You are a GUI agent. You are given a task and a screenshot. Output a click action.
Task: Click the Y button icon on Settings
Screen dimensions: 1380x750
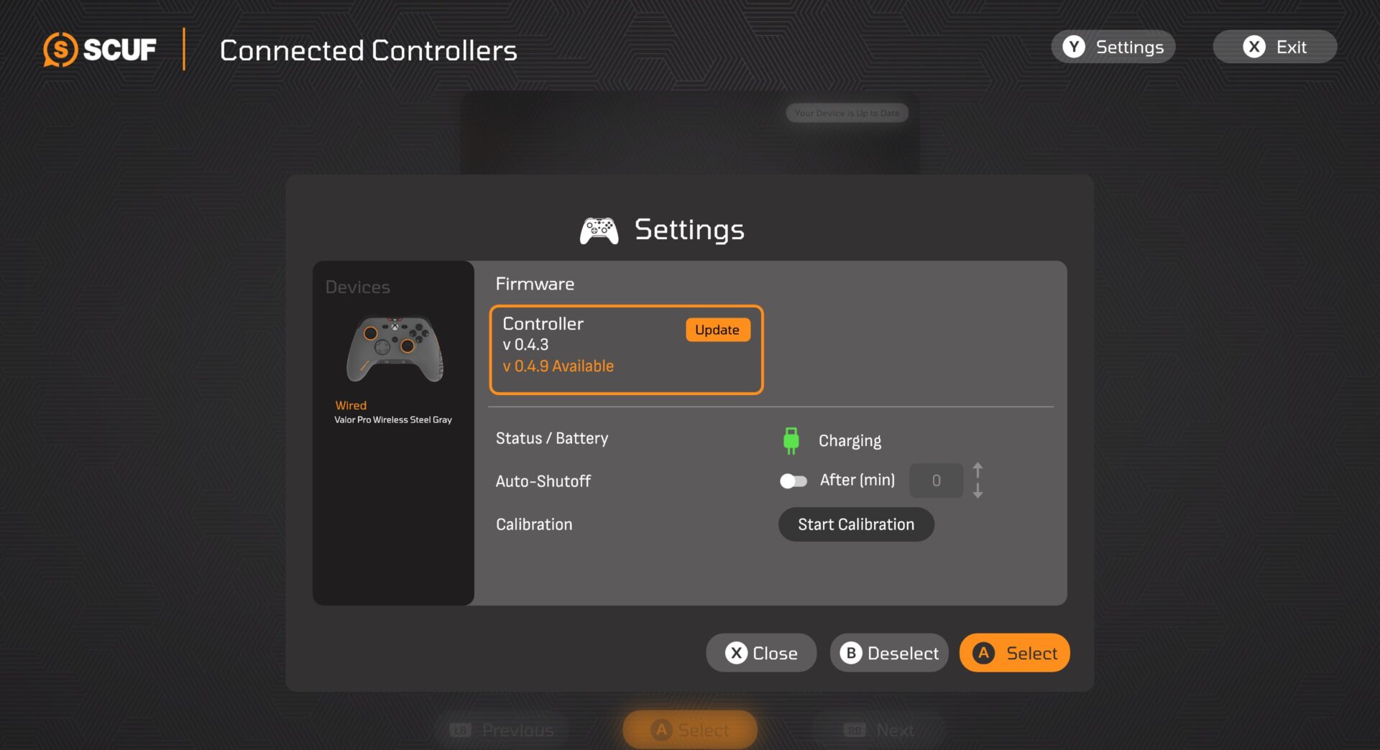(1074, 47)
